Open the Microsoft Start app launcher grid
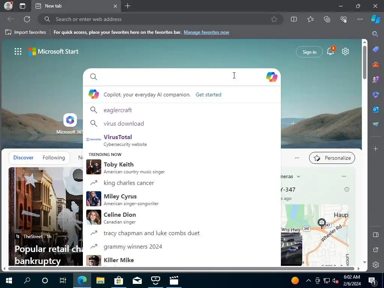The image size is (384, 288). 18,51
